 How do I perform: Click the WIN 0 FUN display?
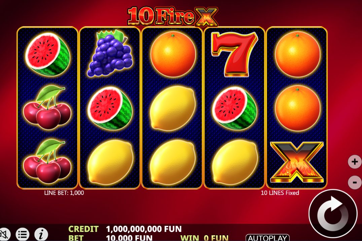[204, 238]
